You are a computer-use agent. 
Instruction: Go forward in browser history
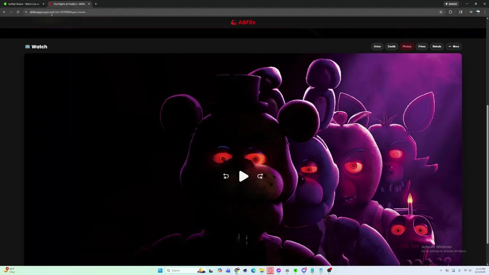[x=11, y=12]
